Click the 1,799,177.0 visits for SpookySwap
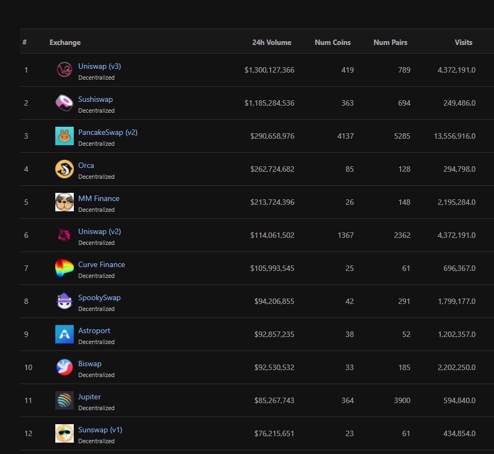 pyautogui.click(x=457, y=301)
